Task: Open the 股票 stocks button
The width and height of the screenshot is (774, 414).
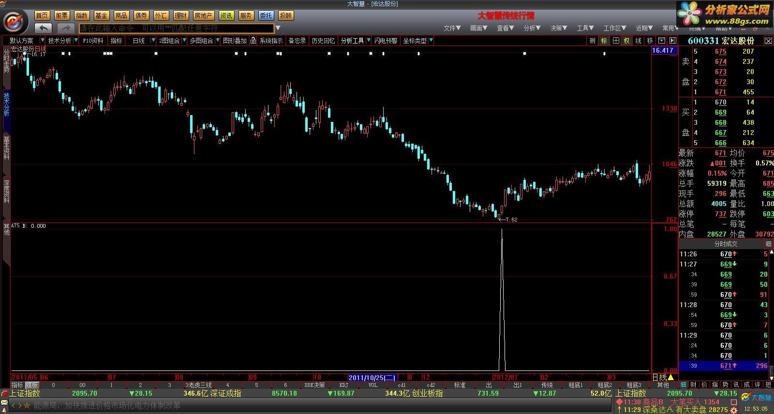Action: click(62, 15)
